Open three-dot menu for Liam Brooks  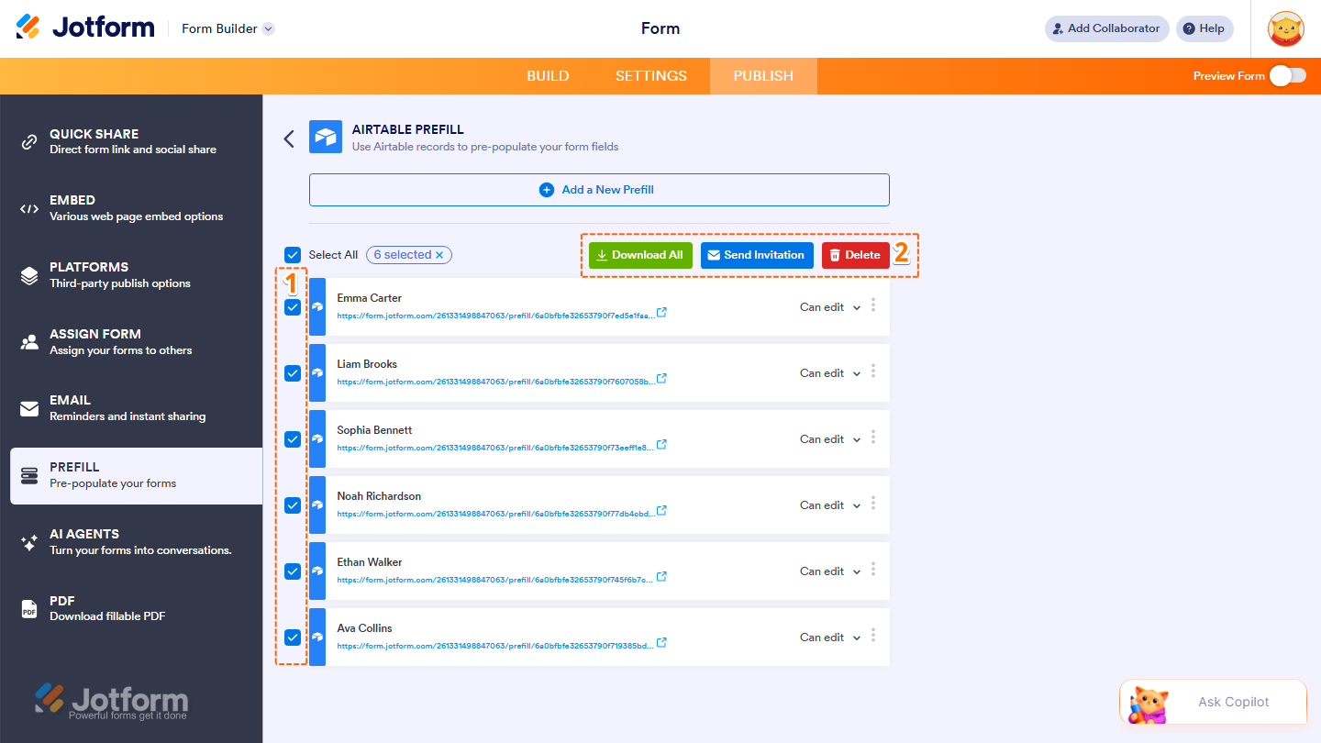tap(873, 371)
